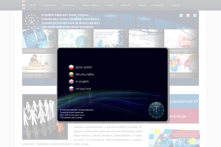This screenshot has height=147, width=221.
Task: Select the UK flag icon in popup
Action: 71,82
